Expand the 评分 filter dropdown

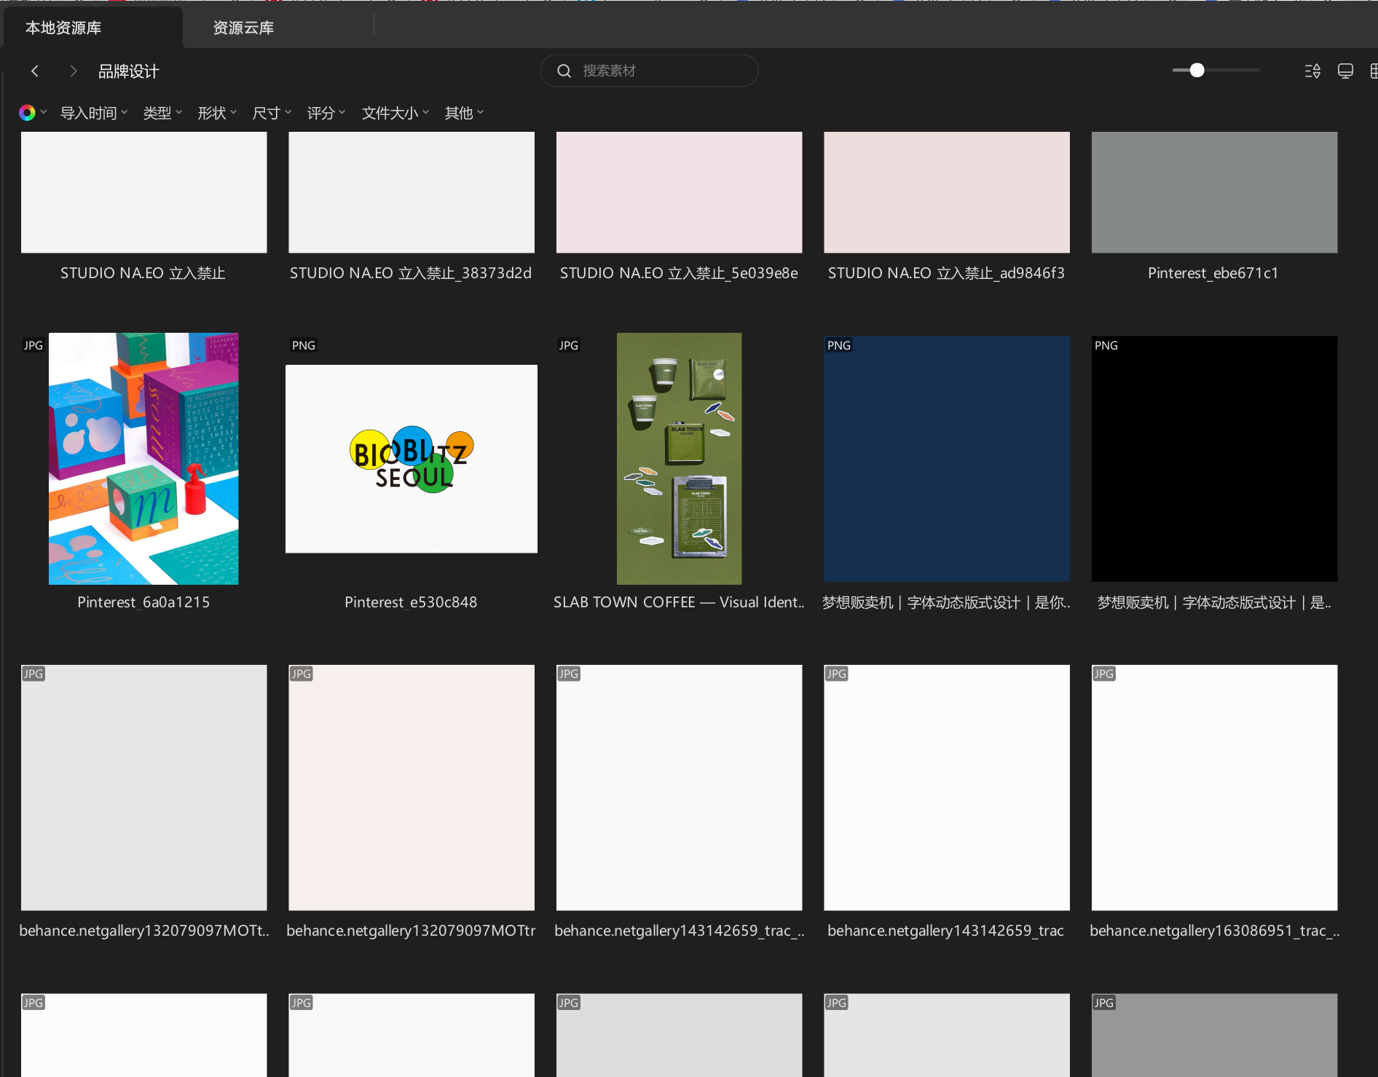coord(326,113)
